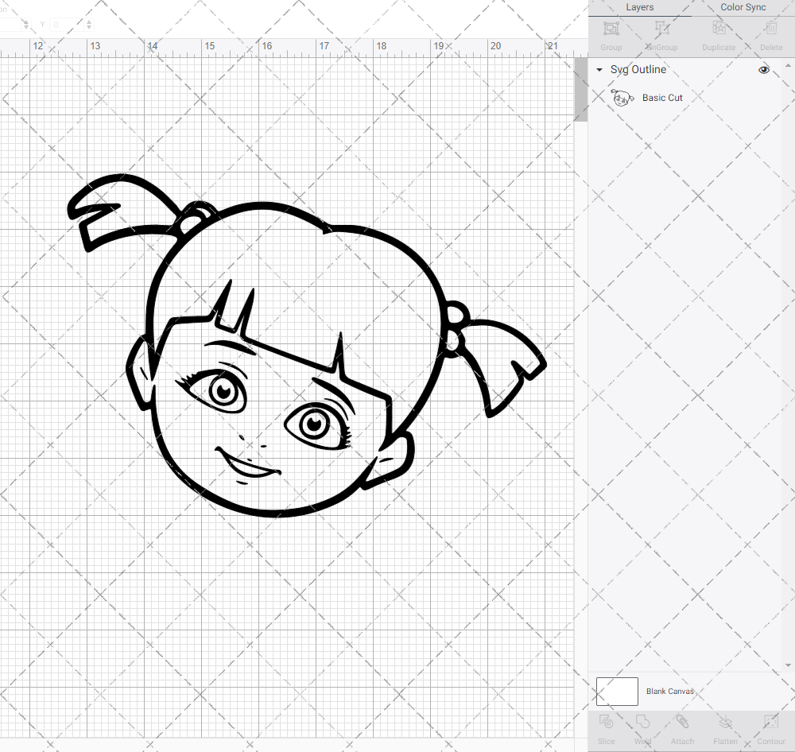This screenshot has height=752, width=795.
Task: Open the Contour tool
Action: click(770, 727)
